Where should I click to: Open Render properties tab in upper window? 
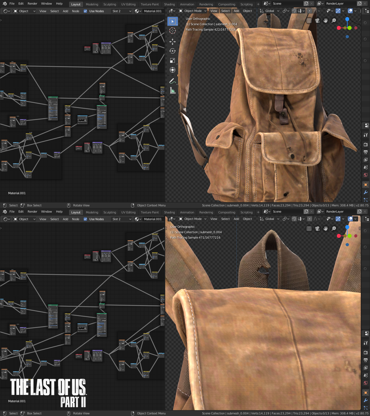(x=366, y=144)
